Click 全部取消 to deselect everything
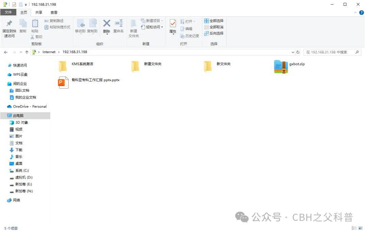 [214, 27]
